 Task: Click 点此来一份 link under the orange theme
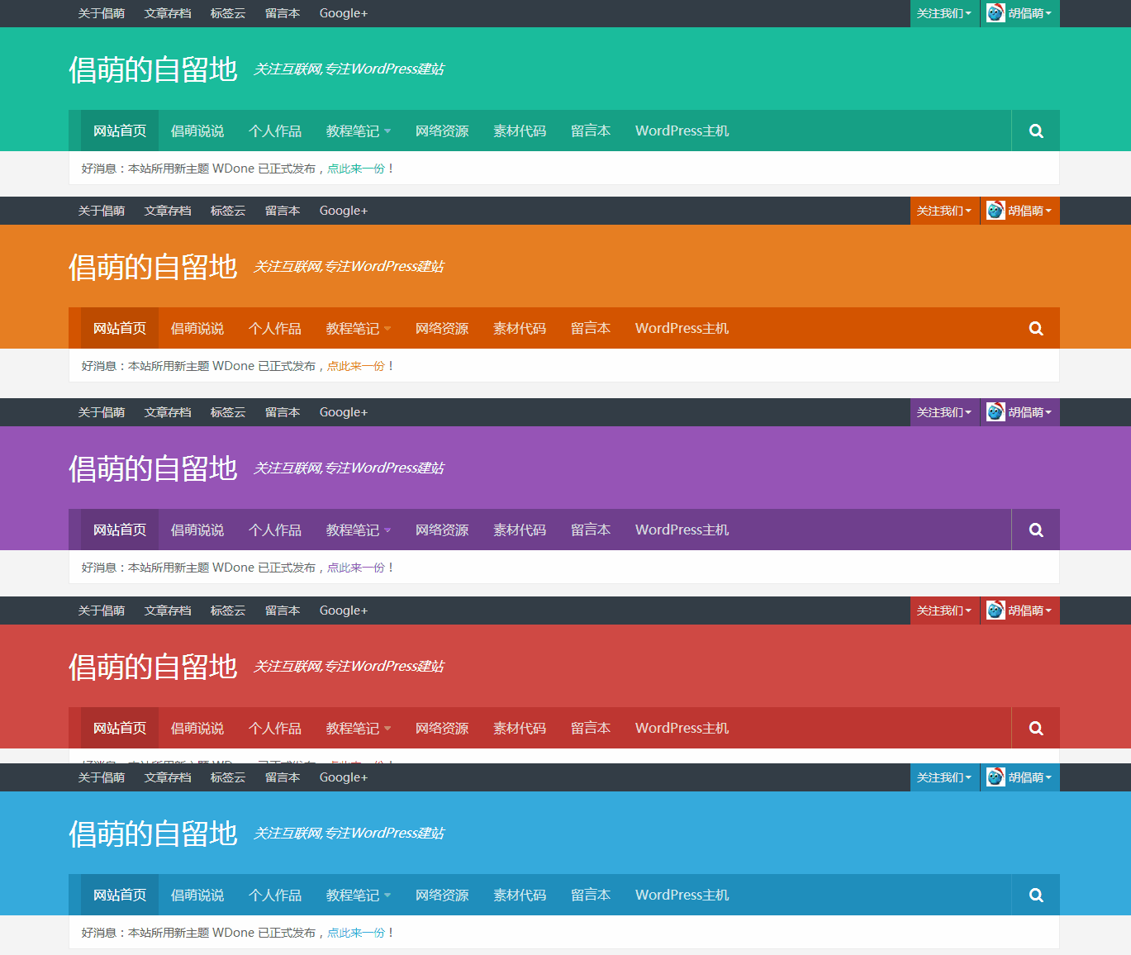click(x=356, y=366)
